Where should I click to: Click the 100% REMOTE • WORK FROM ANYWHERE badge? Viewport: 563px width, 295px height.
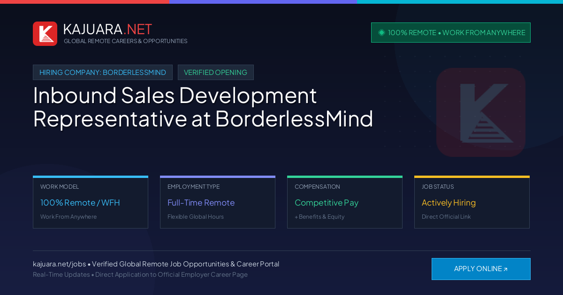click(451, 32)
